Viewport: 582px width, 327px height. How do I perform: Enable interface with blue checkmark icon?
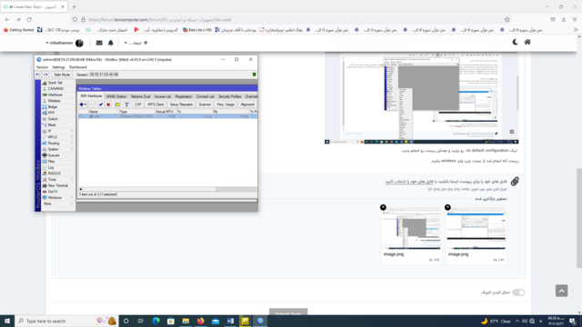click(x=101, y=104)
